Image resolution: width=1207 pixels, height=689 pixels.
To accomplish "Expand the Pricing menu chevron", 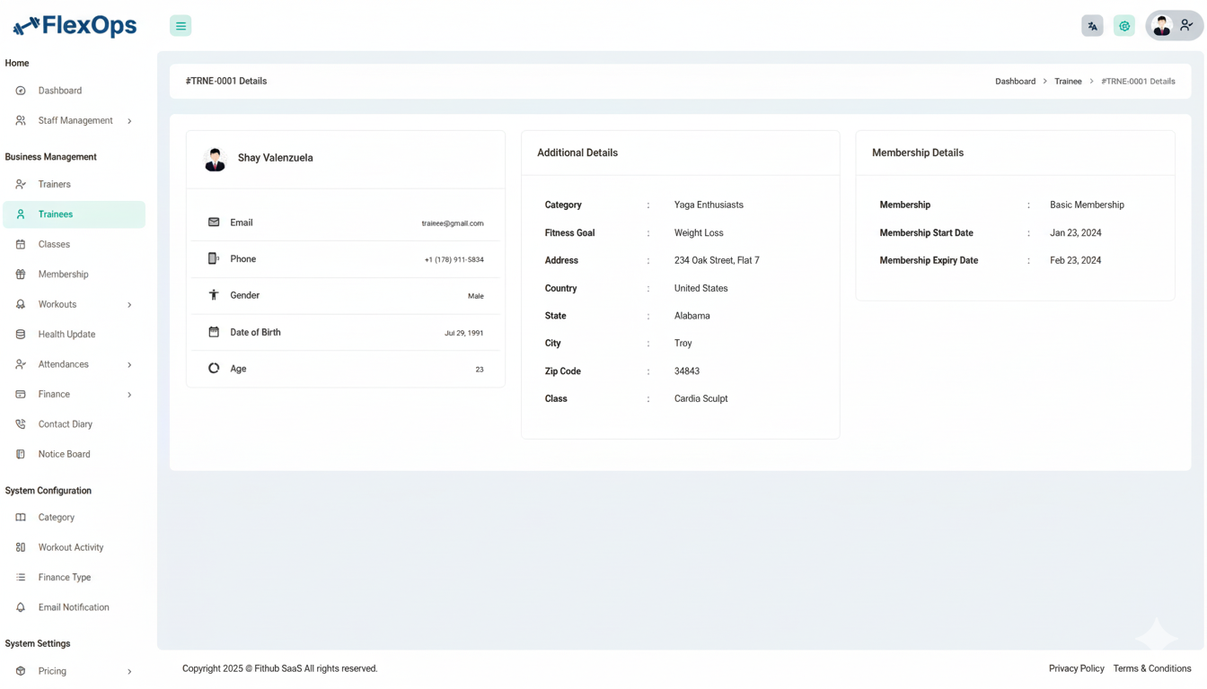I will pyautogui.click(x=129, y=672).
